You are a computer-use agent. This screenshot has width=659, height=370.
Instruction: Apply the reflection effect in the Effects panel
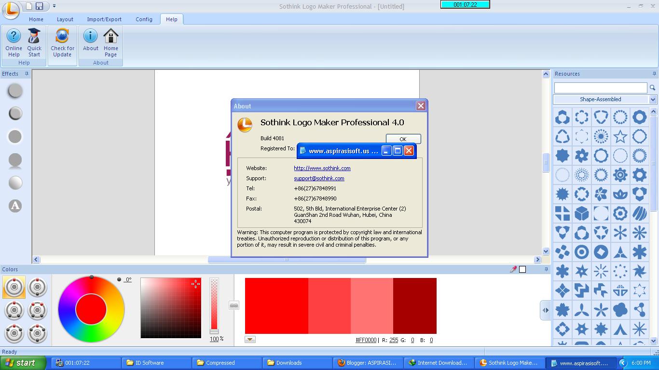(15, 160)
